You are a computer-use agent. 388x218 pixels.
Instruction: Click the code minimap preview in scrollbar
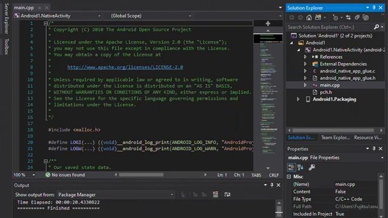click(268, 94)
